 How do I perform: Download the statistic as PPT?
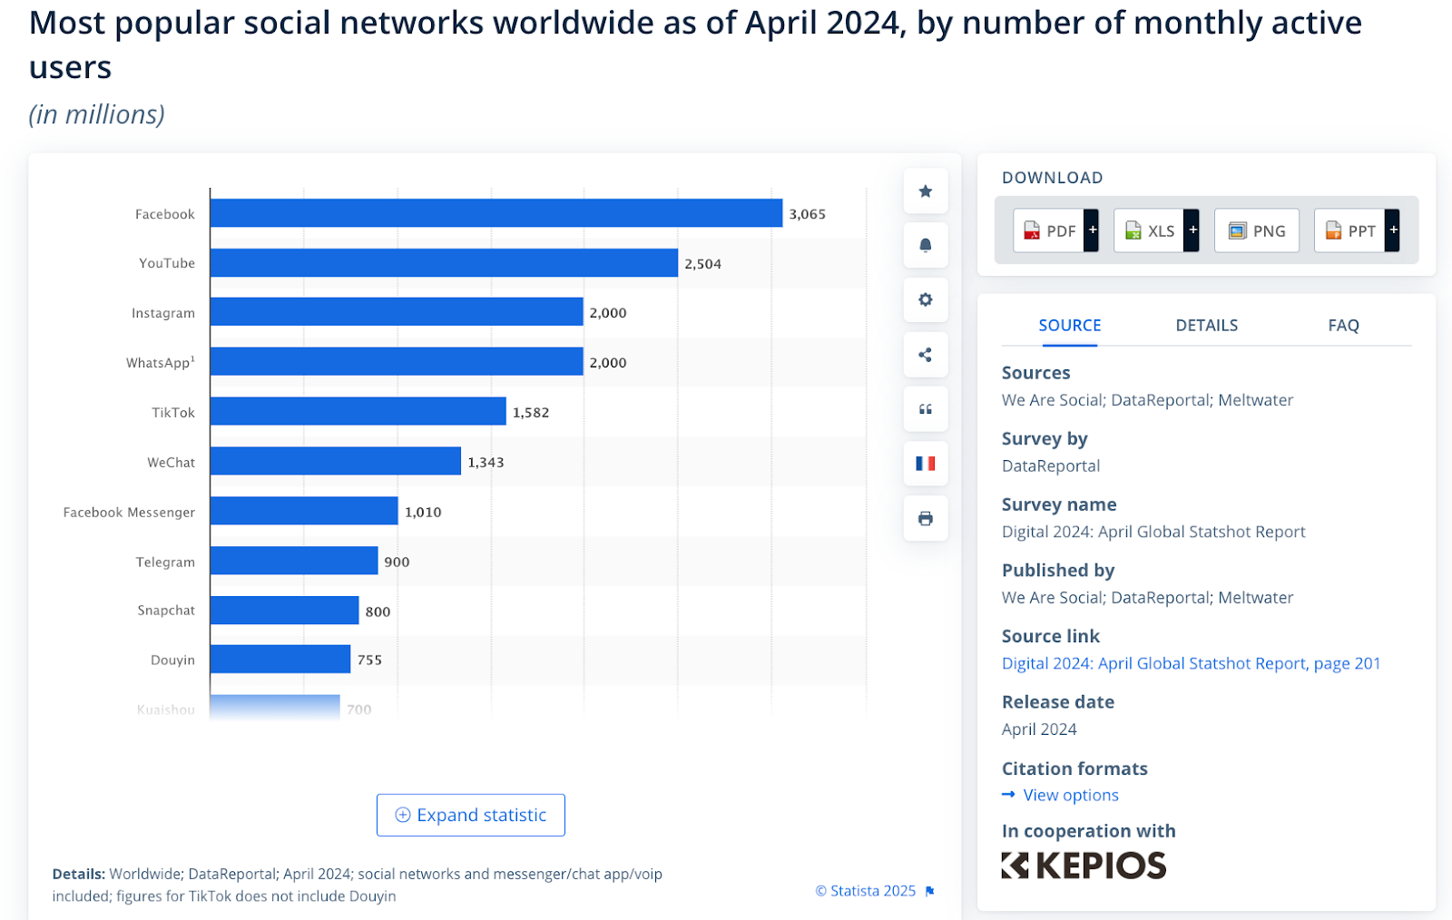pyautogui.click(x=1349, y=230)
